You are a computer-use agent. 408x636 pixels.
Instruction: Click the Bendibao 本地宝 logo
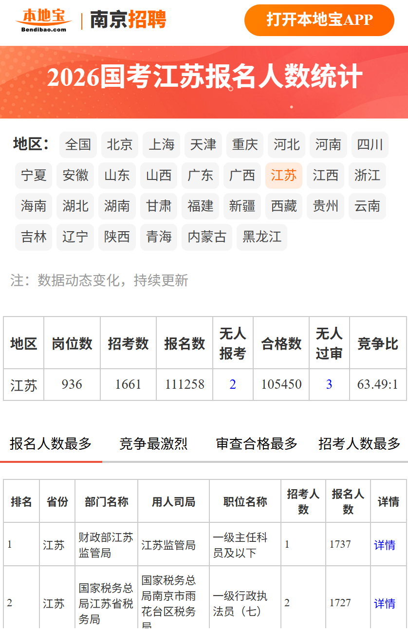point(44,20)
